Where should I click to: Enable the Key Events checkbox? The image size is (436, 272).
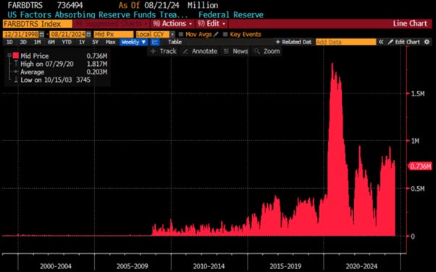pyautogui.click(x=225, y=35)
